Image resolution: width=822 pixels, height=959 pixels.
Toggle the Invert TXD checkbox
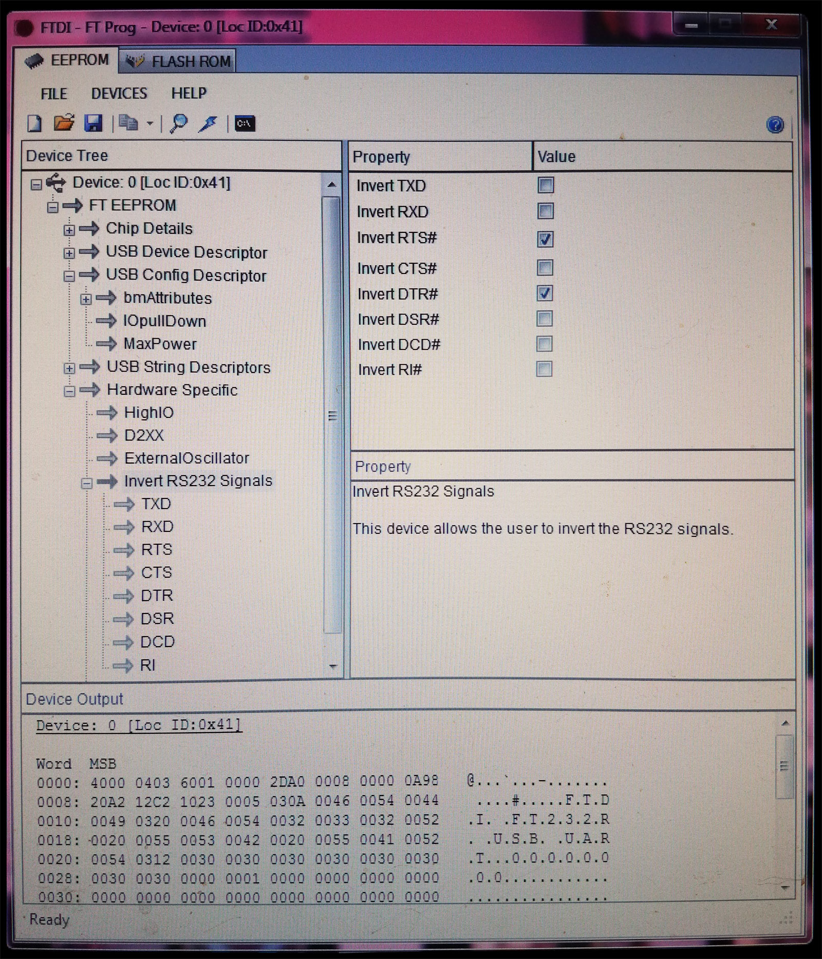tap(546, 185)
